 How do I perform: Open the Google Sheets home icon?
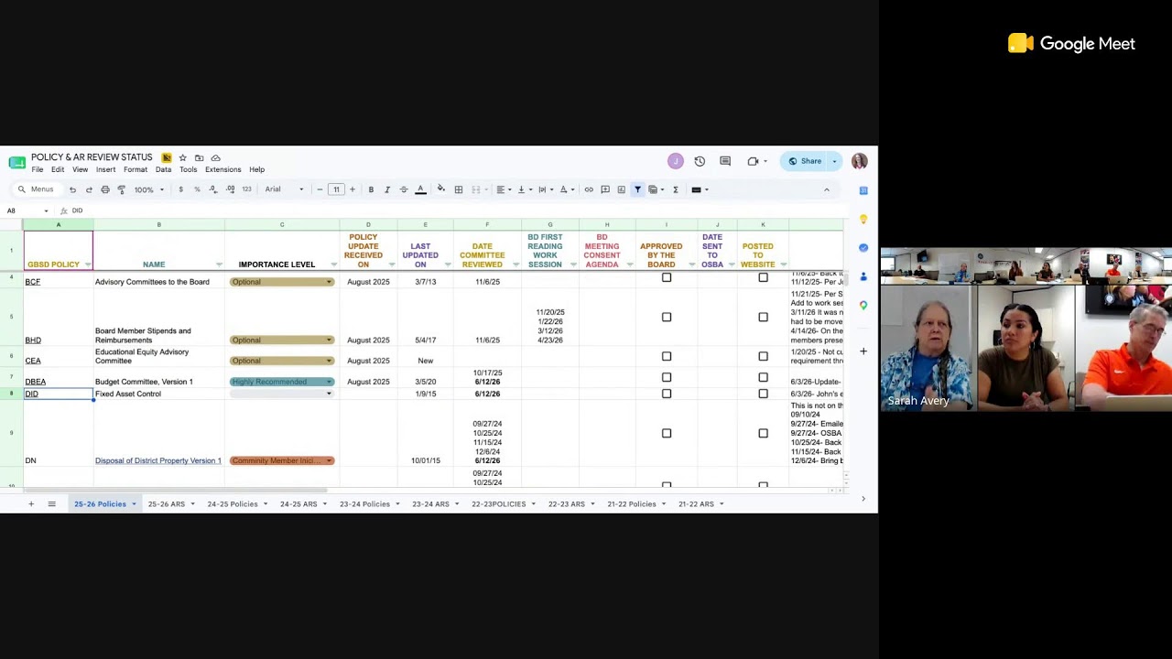tap(16, 162)
